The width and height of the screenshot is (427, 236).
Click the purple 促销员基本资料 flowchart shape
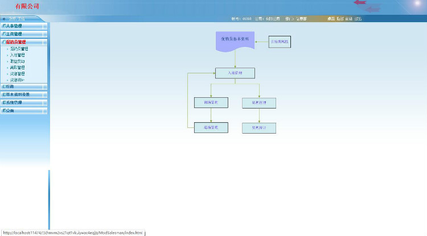[235, 42]
